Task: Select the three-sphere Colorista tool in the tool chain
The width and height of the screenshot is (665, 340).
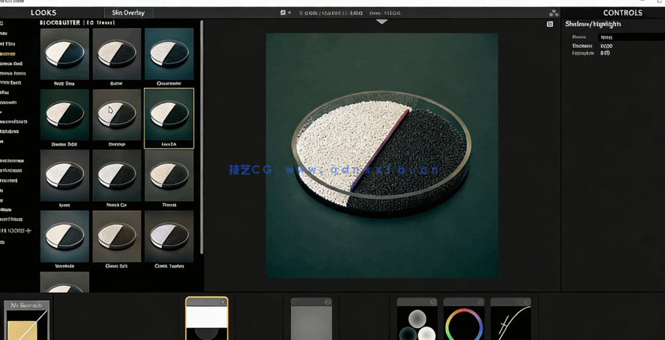Action: point(417,322)
